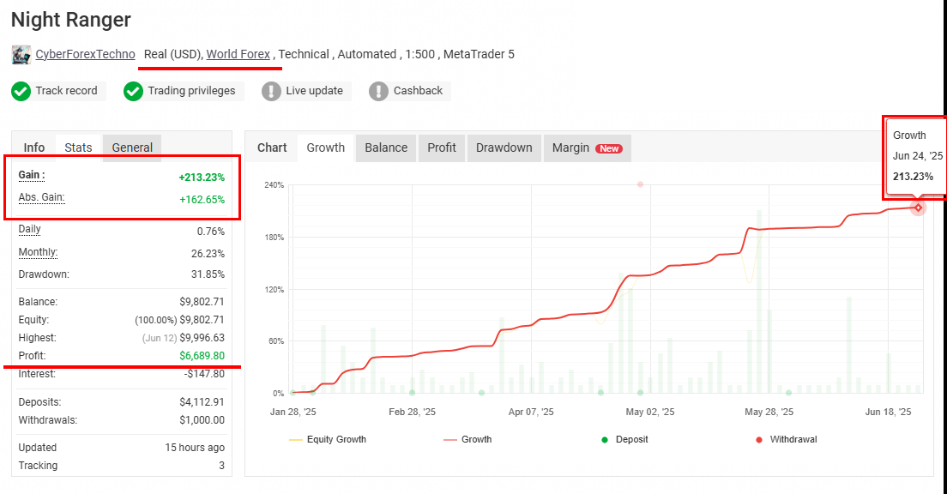The height and width of the screenshot is (494, 947).
Task: Open the Drawdown chart tab
Action: (x=504, y=148)
